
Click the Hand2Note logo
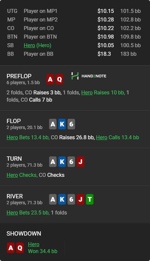click(x=89, y=76)
